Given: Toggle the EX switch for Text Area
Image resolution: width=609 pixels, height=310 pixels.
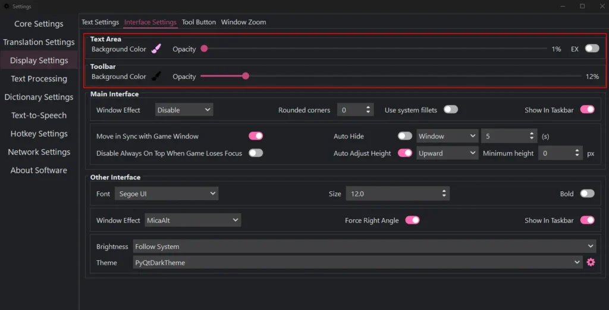Looking at the screenshot, I should (592, 49).
